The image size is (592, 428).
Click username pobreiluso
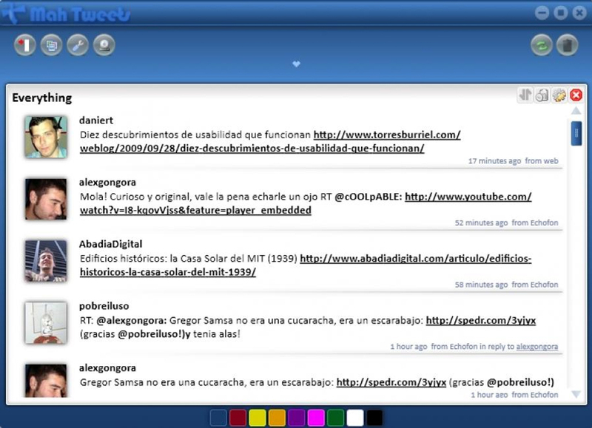tap(104, 306)
